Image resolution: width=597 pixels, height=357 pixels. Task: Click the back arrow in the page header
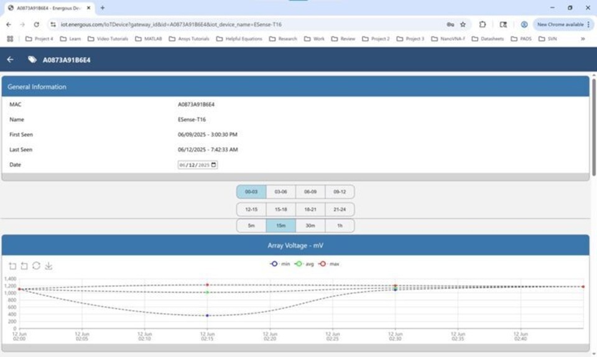10,60
